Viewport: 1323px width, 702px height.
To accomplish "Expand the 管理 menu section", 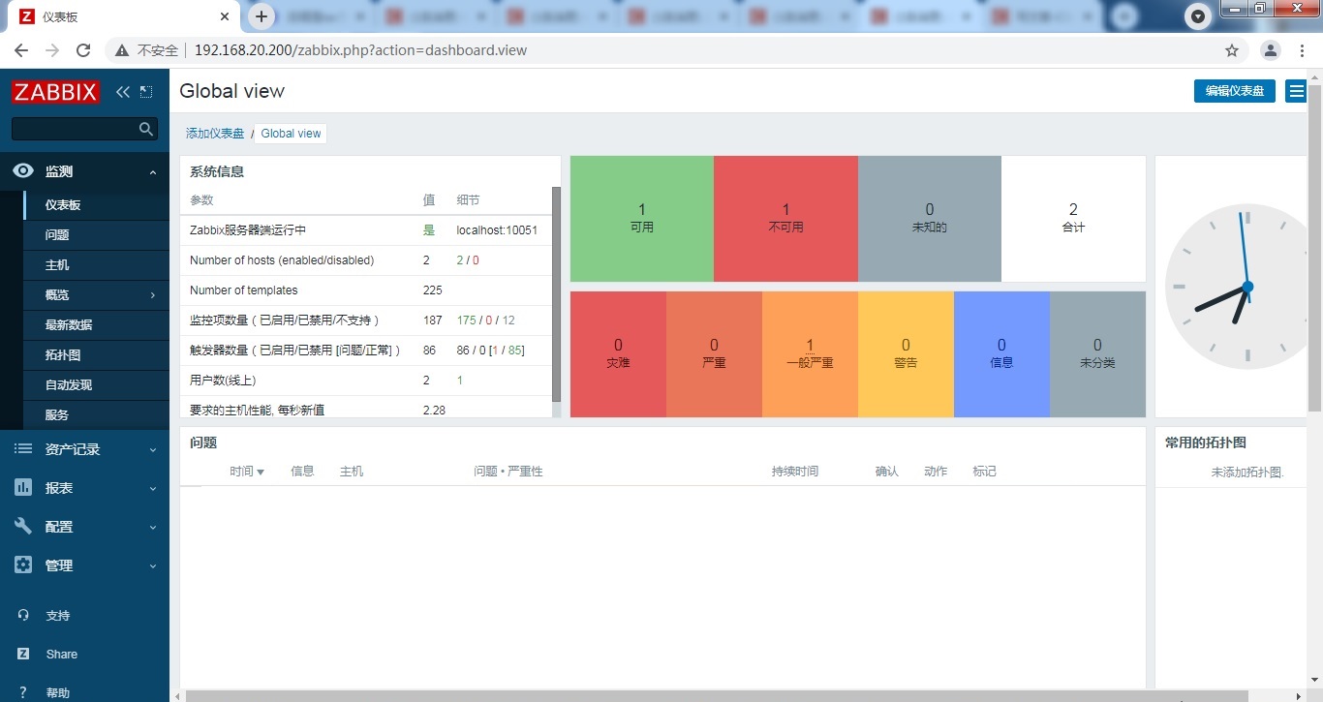I will click(x=153, y=566).
